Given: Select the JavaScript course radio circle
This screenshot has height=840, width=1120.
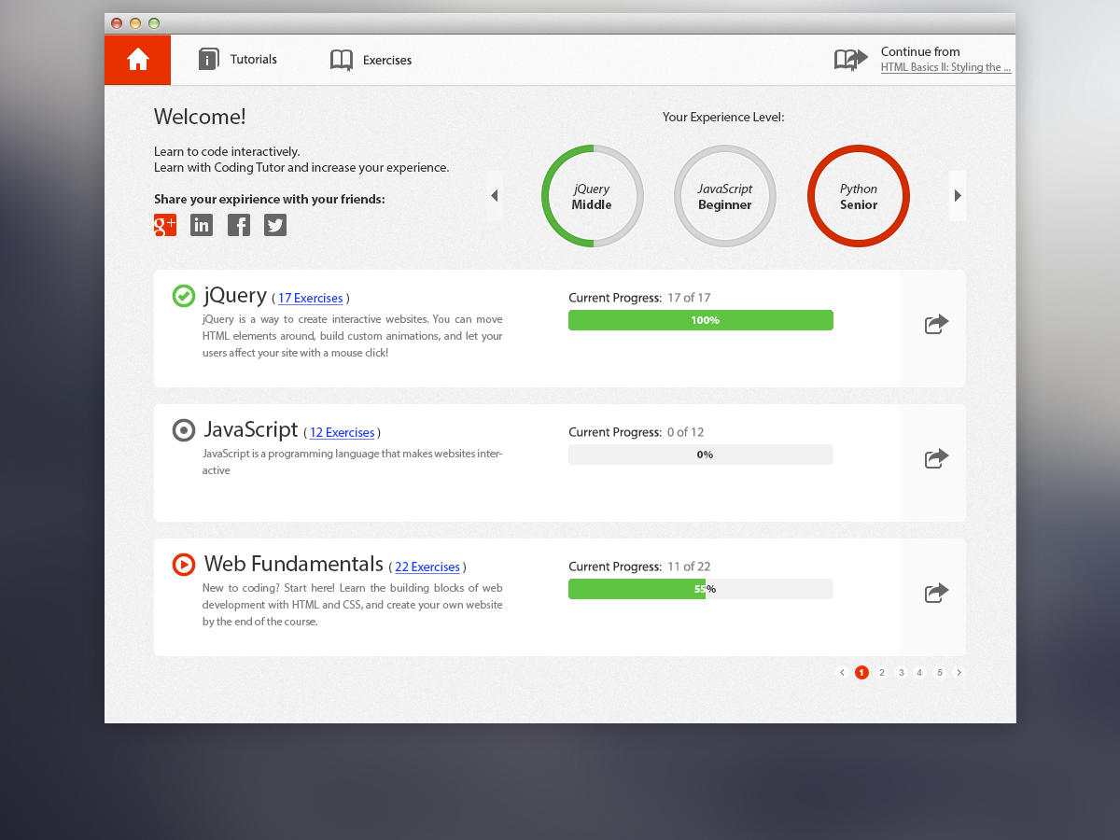Looking at the screenshot, I should (184, 430).
